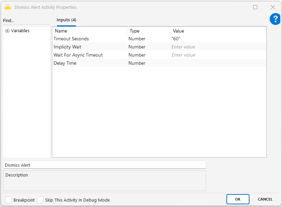The image size is (282, 207).
Task: Select the Variables tree item label
Action: pyautogui.click(x=20, y=31)
